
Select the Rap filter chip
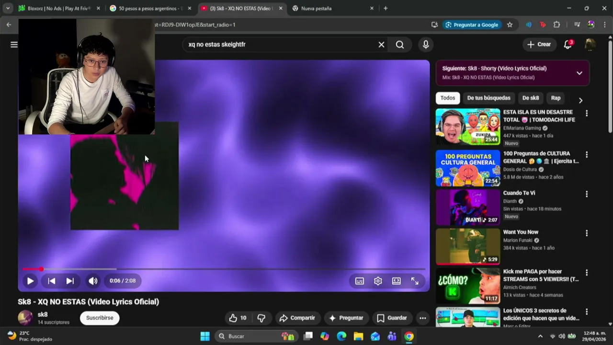pos(556,98)
